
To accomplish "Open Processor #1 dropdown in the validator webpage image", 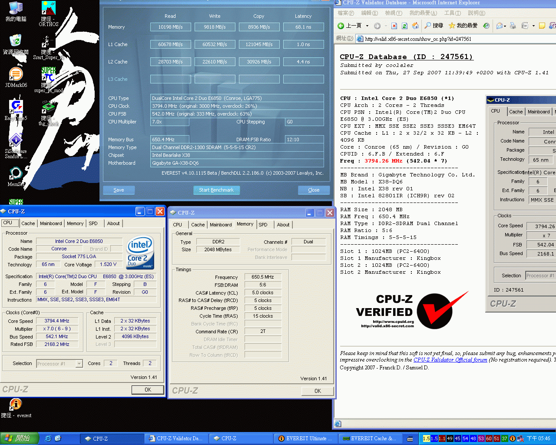I will (540, 276).
